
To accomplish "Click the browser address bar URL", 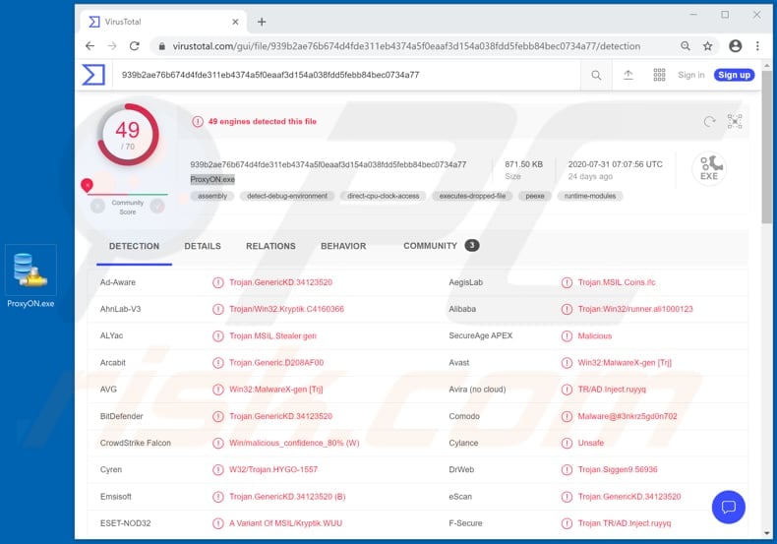I will coord(406,46).
